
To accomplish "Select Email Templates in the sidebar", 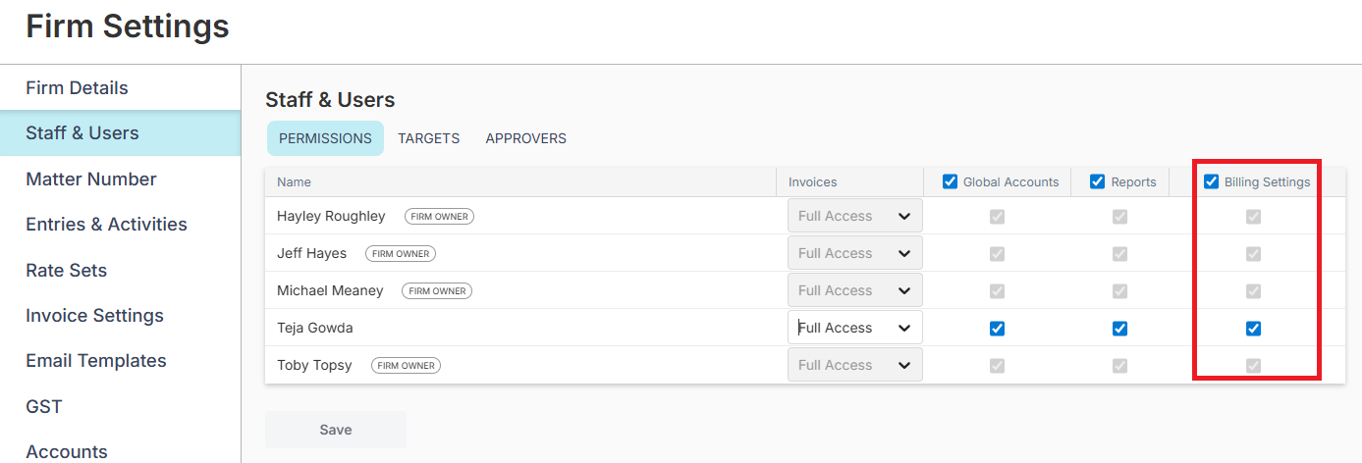I will (96, 361).
